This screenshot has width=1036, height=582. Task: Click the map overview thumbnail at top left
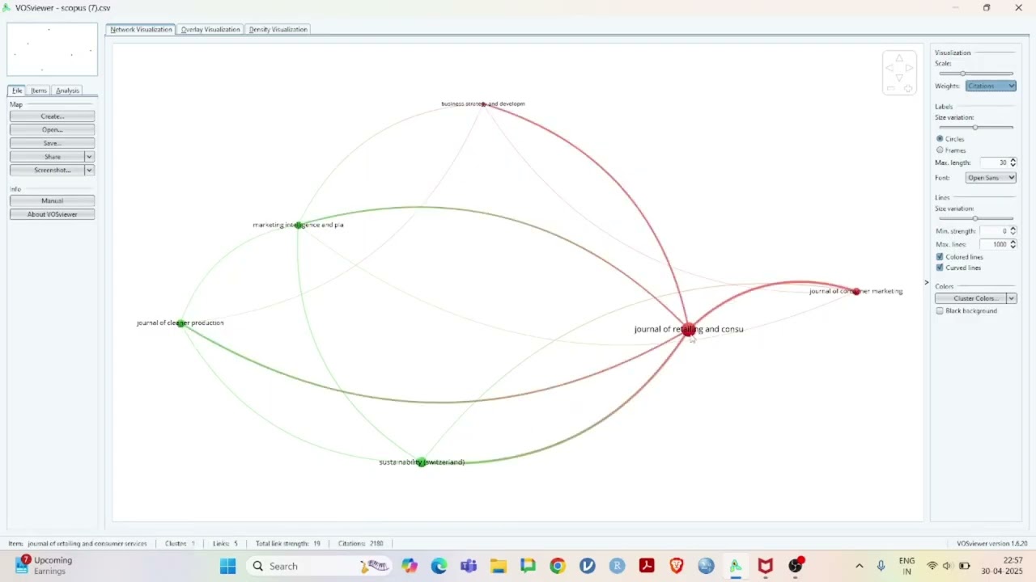point(53,49)
